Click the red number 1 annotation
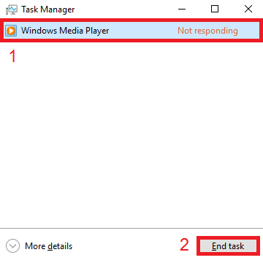263x263 pixels. coord(12,56)
